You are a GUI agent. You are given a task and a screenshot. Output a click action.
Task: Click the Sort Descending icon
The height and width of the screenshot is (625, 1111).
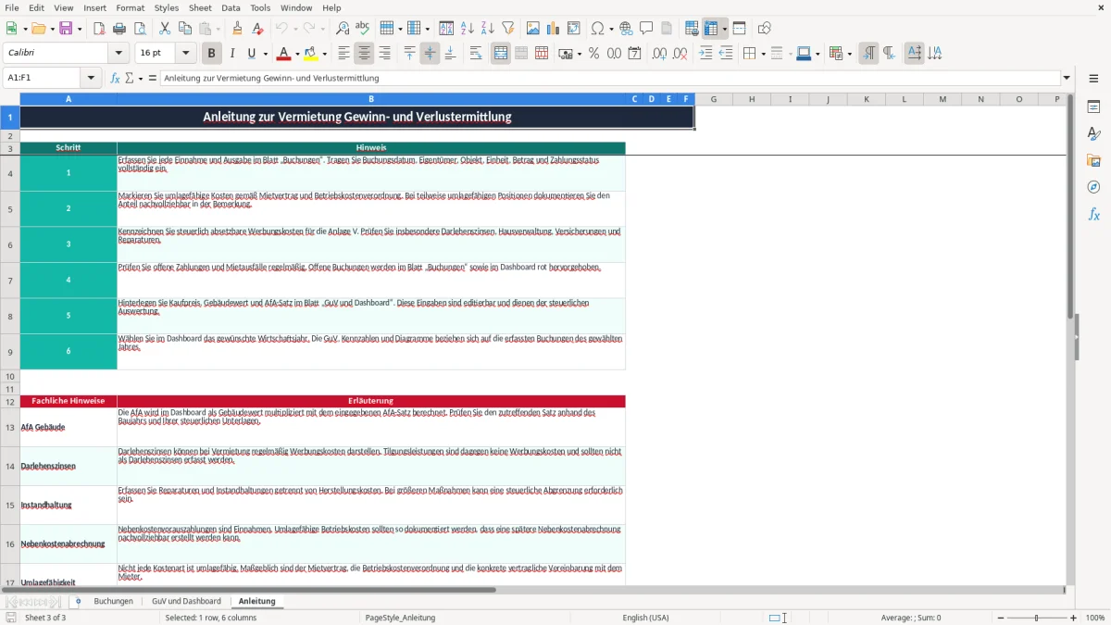[x=487, y=29]
